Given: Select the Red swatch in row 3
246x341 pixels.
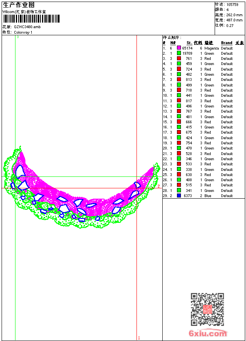Looking at the screenshot, I should coord(179,59).
